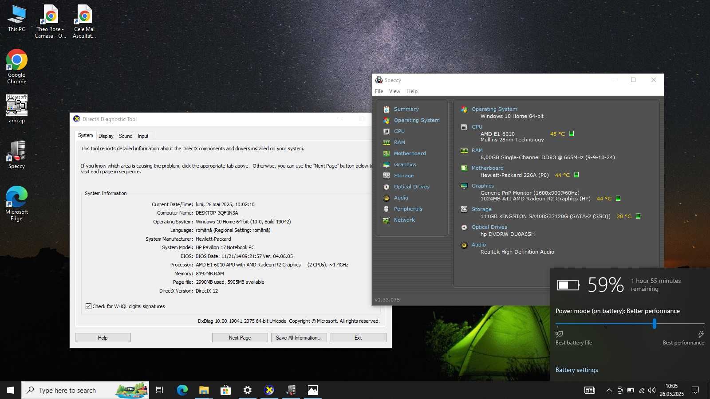Click the power mode slider handle
Image resolution: width=710 pixels, height=399 pixels.
pos(654,324)
